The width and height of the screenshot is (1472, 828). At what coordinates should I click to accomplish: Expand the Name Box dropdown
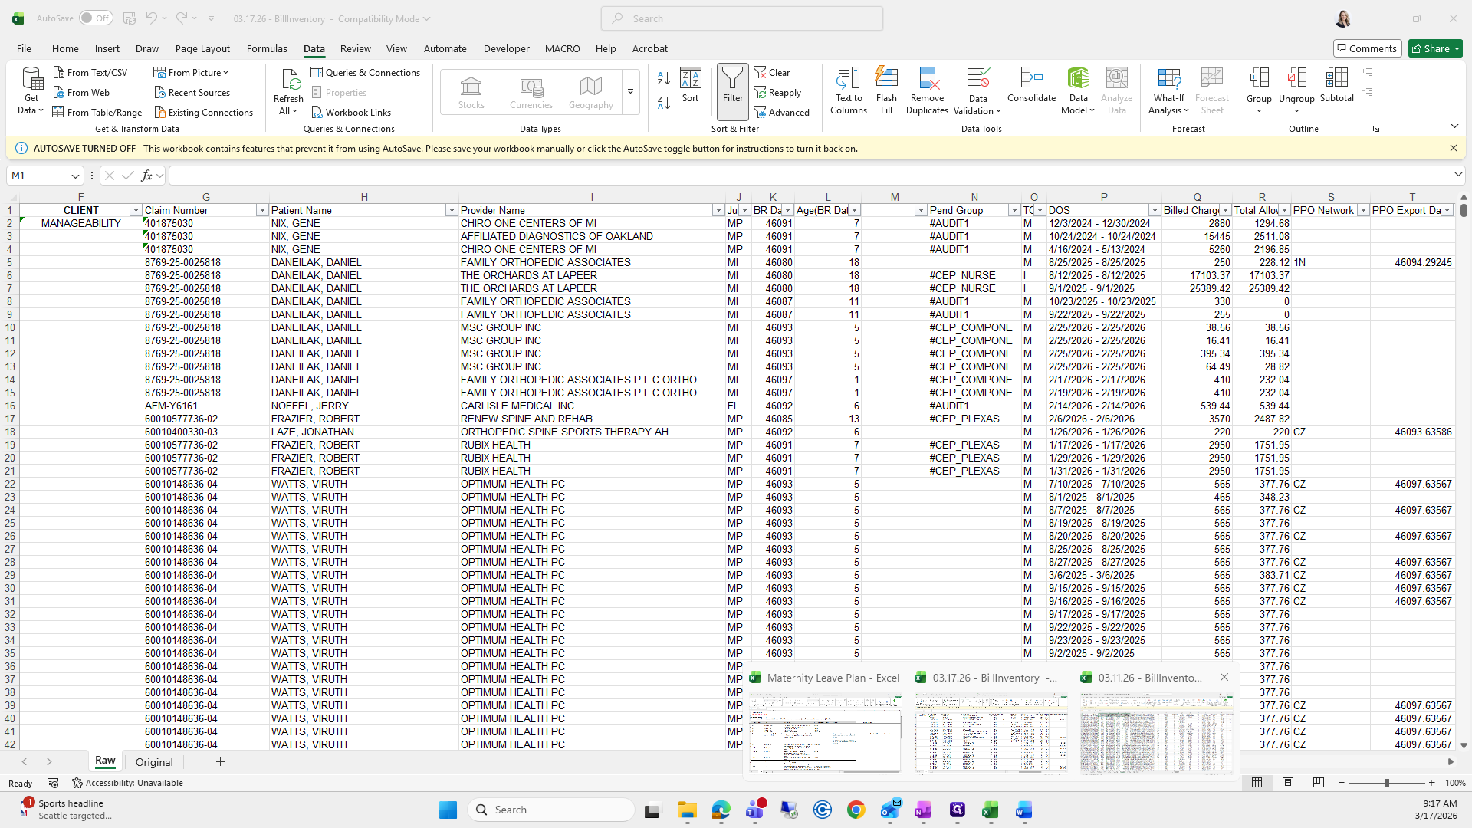coord(75,176)
